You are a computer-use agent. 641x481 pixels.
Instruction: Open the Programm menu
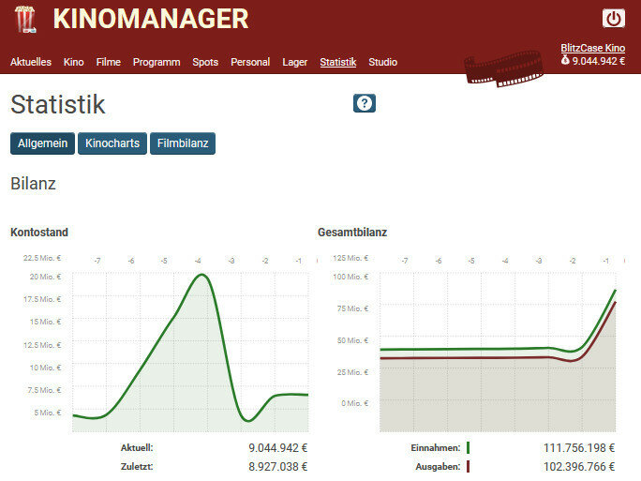point(157,62)
